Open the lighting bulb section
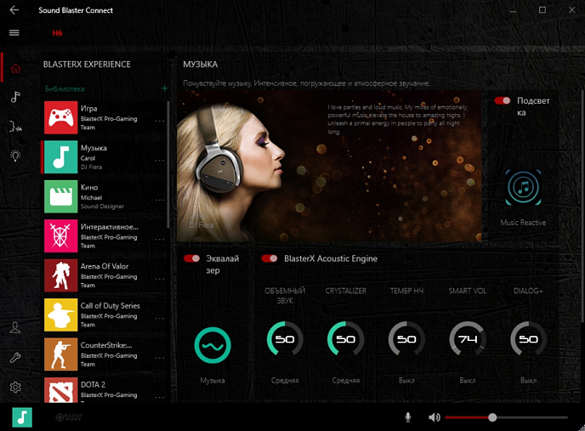The image size is (585, 431). pos(14,155)
